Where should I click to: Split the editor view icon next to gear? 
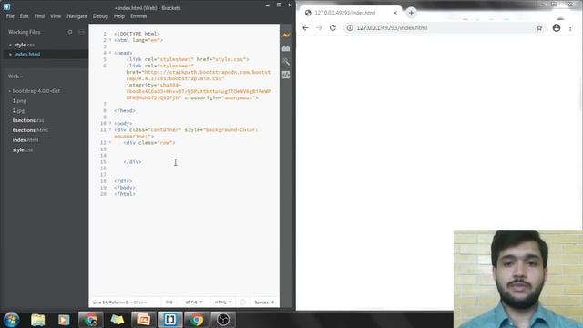(x=81, y=32)
